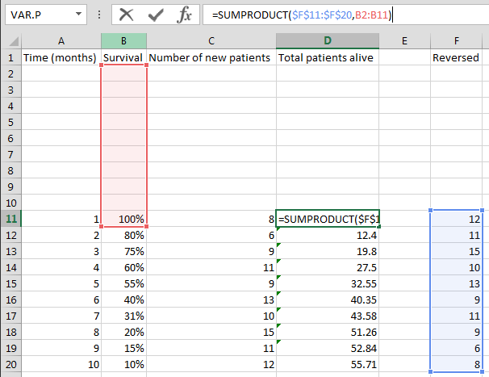Select row 20 header
489x377 pixels.
pos(10,364)
